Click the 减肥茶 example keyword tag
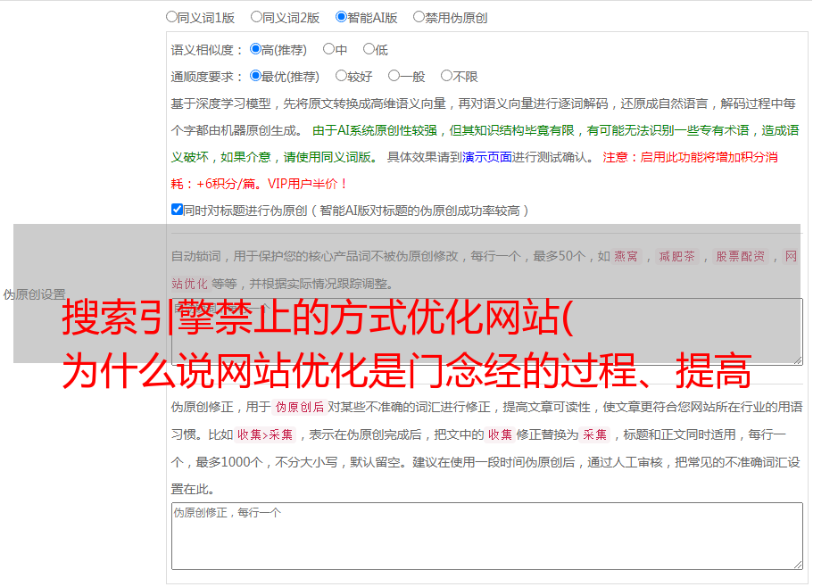 point(676,256)
